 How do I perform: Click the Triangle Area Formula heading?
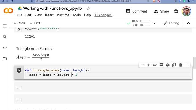pos(35,49)
